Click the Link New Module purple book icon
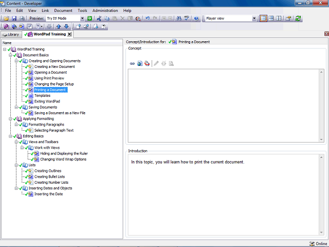The height and width of the screenshot is (247, 329). pos(7,26)
